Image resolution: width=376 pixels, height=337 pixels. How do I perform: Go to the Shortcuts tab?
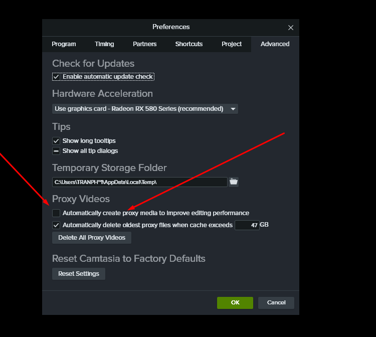click(x=189, y=44)
